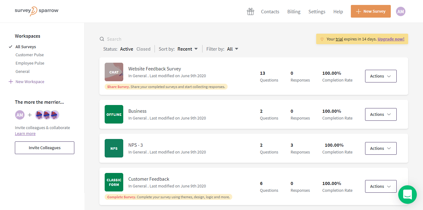Set status filter to Active
The height and width of the screenshot is (210, 423).
point(126,49)
